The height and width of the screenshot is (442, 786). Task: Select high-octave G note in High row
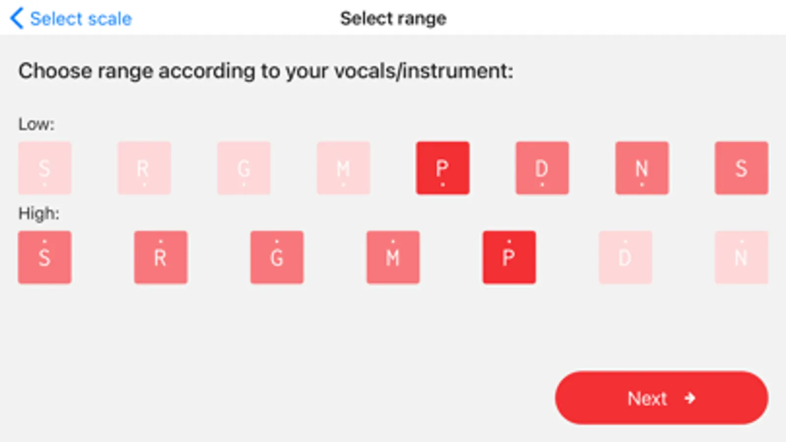(x=277, y=257)
